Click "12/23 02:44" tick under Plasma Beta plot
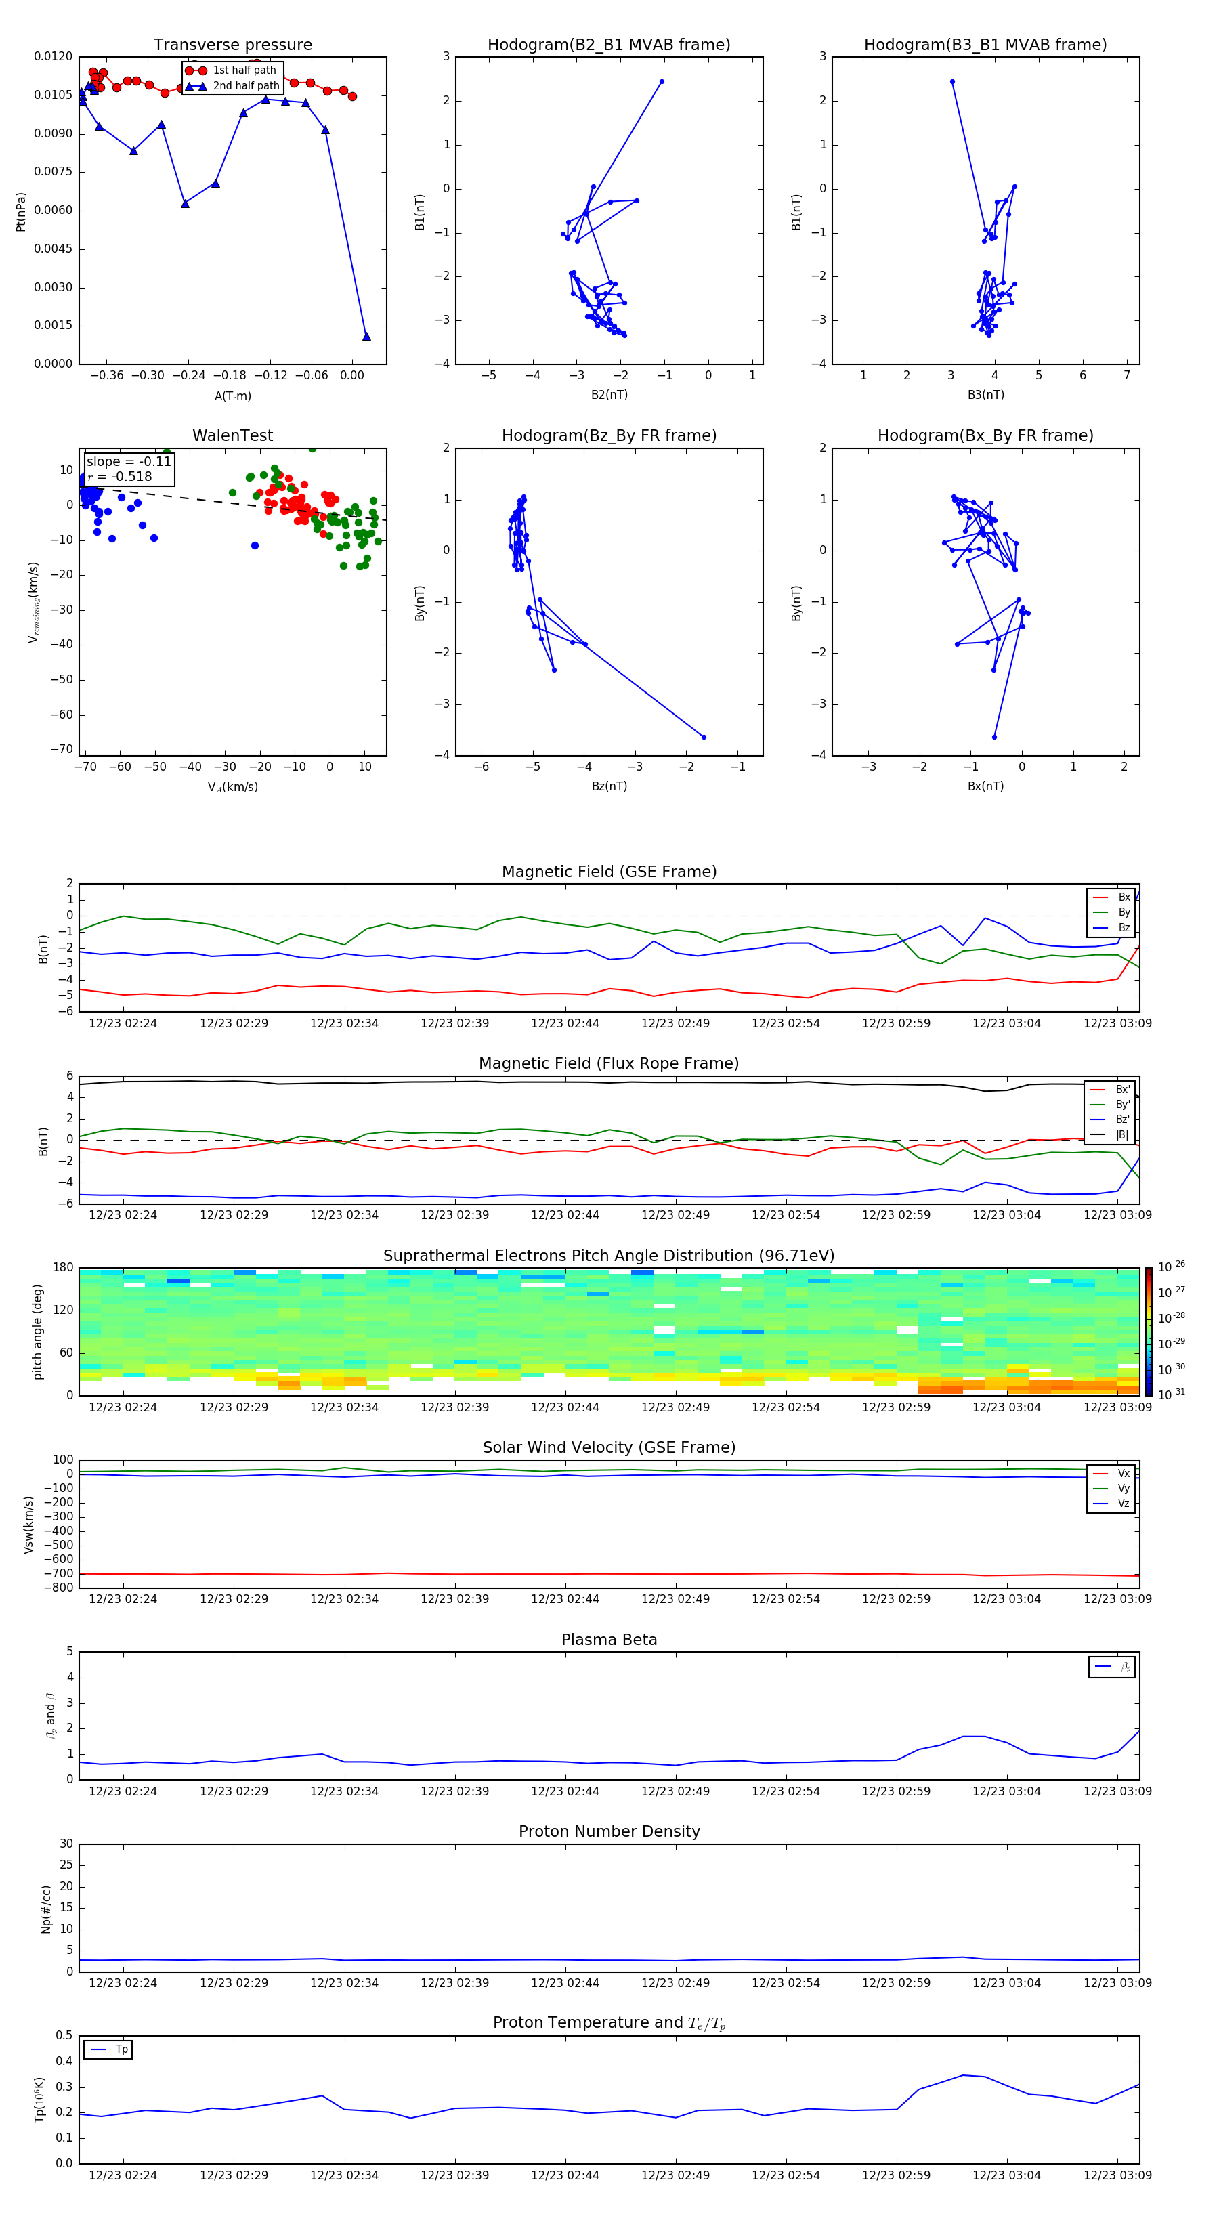The image size is (1219, 2235). [565, 1791]
